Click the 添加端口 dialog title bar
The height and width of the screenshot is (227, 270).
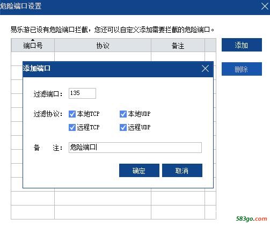(111, 69)
